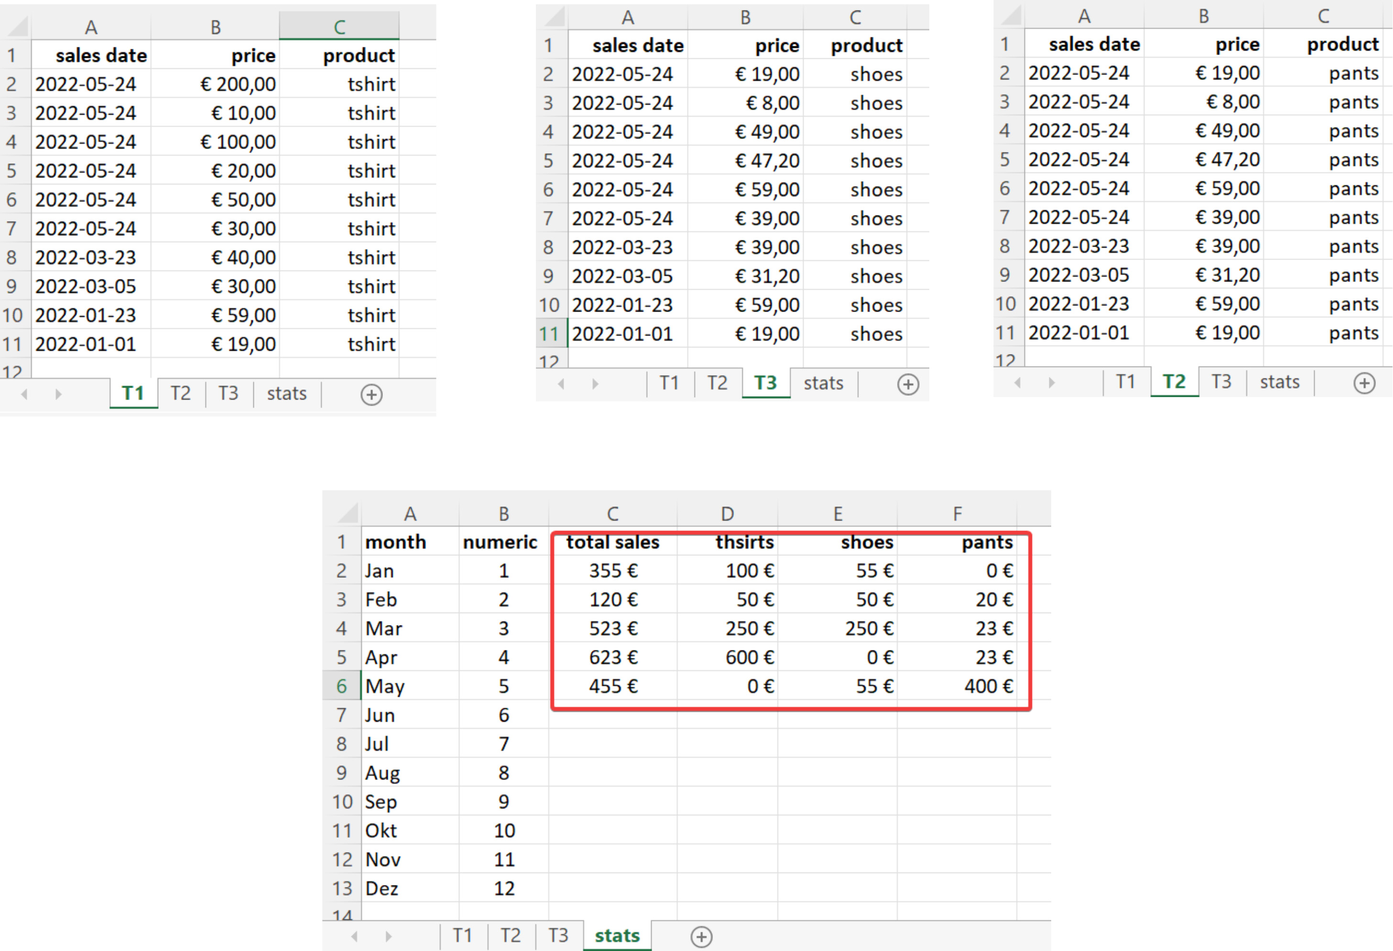Open stats tab in the T3 view
The height and width of the screenshot is (951, 1393).
click(823, 383)
